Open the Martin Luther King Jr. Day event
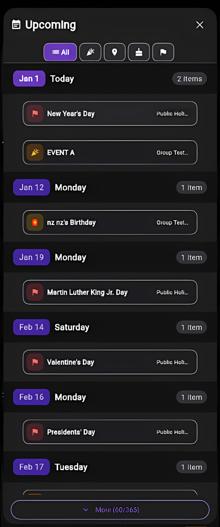 coord(110,292)
